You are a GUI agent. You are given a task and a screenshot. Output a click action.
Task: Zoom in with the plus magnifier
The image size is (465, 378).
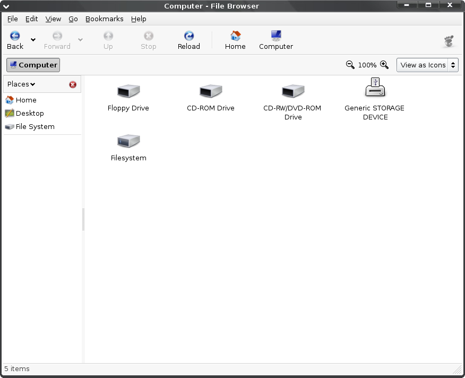coord(384,65)
